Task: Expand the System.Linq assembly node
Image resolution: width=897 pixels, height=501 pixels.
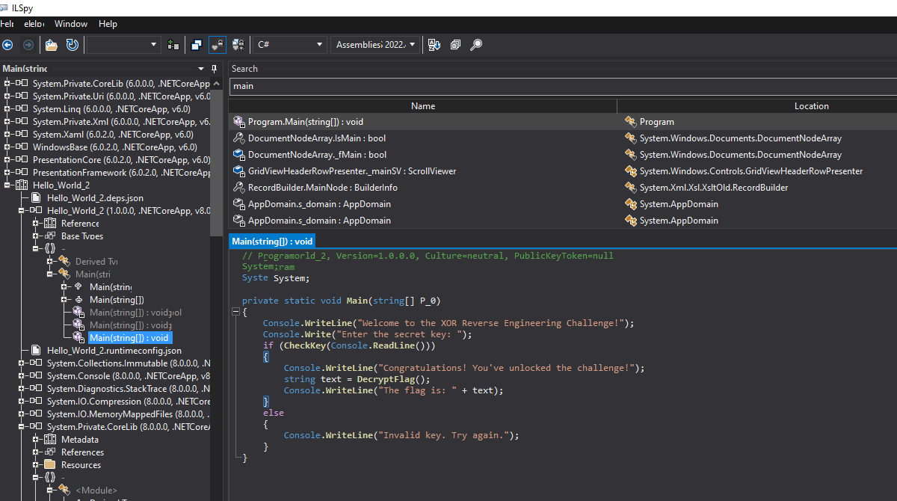Action: click(x=7, y=109)
